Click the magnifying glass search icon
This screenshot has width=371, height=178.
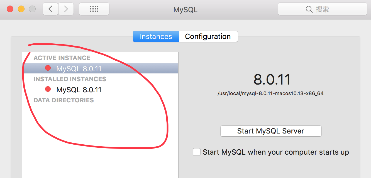(309, 9)
